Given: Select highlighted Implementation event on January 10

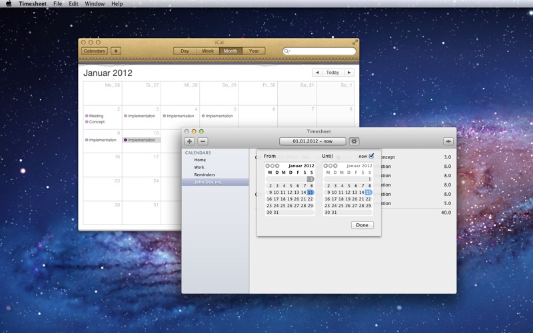Looking at the screenshot, I should pos(141,140).
